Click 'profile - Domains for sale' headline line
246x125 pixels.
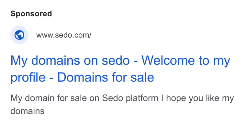tap(82, 77)
